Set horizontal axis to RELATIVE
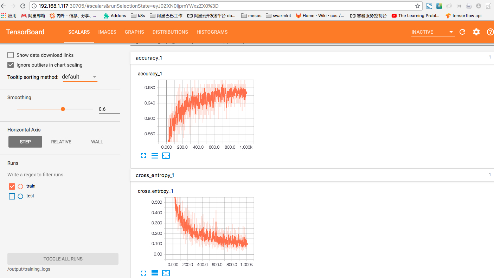Viewport: 494px width, 278px height. [x=61, y=142]
